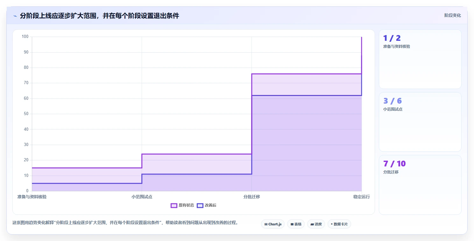Click the 1 / 2 value text
This screenshot has height=241, width=474.
pyautogui.click(x=392, y=38)
